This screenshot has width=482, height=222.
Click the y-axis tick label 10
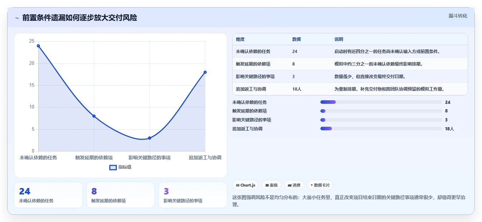[x=32, y=107]
